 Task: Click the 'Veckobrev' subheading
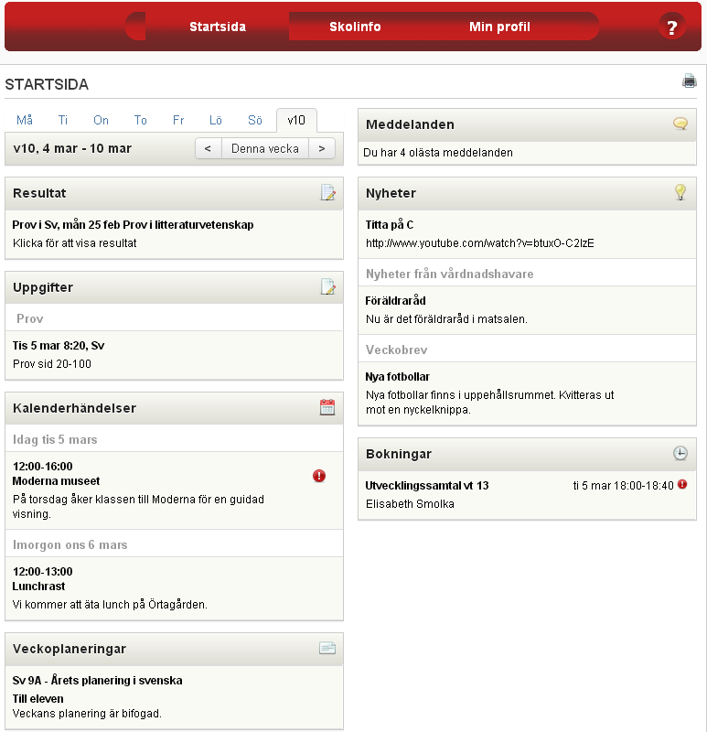(x=397, y=350)
